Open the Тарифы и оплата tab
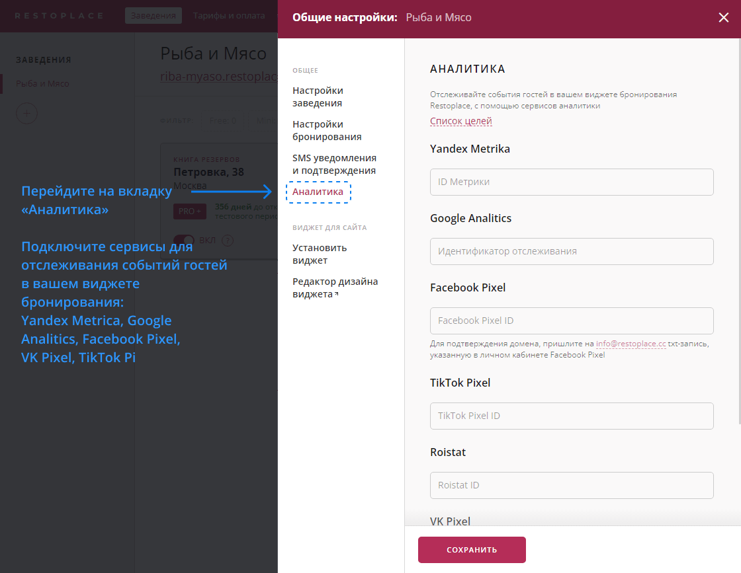This screenshot has width=741, height=573. [230, 16]
